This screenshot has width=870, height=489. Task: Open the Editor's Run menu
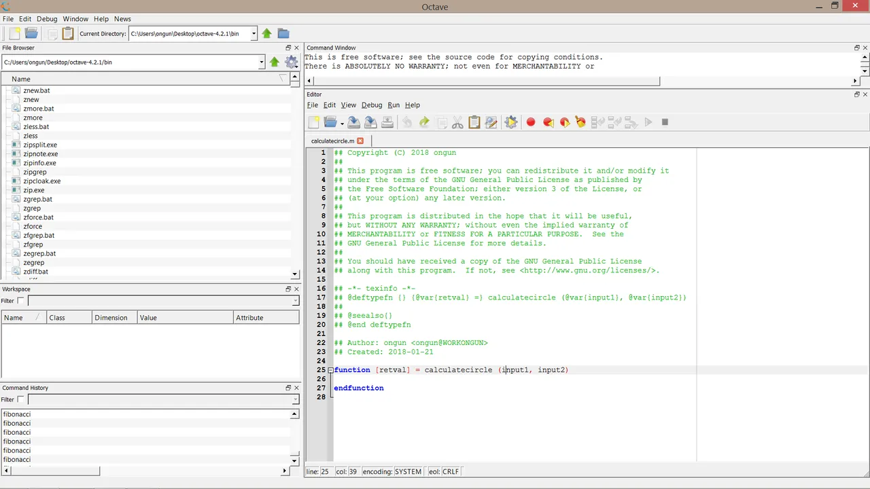394,105
